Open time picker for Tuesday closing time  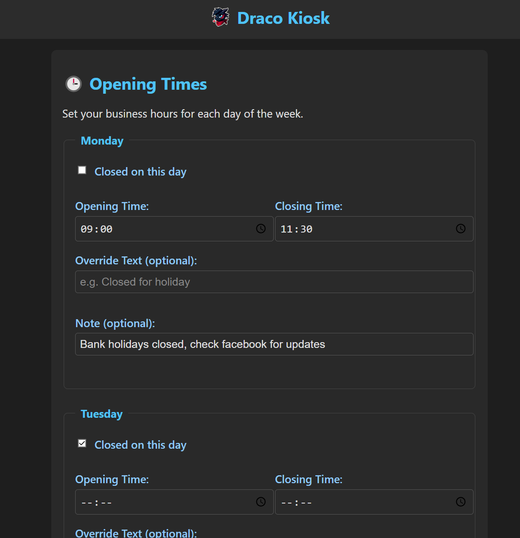[461, 502]
